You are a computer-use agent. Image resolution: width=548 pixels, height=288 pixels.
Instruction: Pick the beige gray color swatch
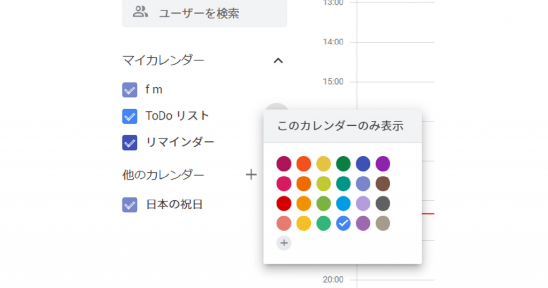tap(383, 223)
